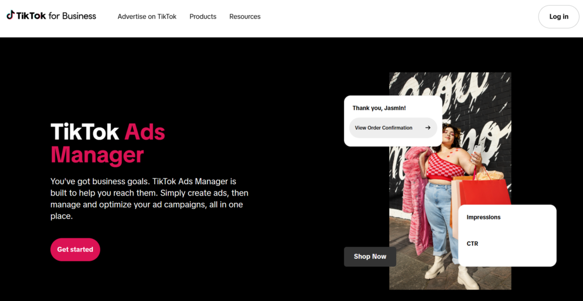This screenshot has height=301, width=583.
Task: Click the woman with shopping bags photo
Action: point(450,181)
